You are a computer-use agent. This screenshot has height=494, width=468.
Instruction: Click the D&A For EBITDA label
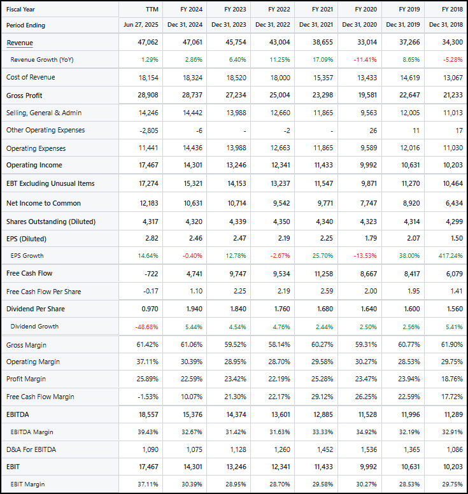(31, 449)
